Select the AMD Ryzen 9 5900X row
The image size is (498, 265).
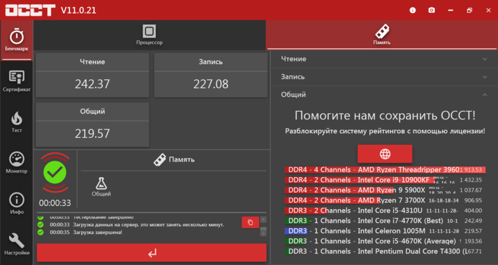[x=385, y=190]
